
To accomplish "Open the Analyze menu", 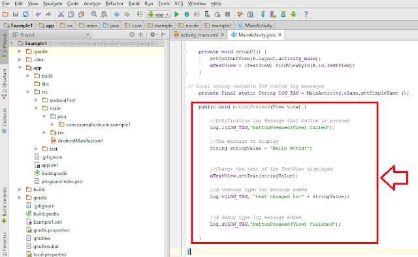I will [92, 4].
